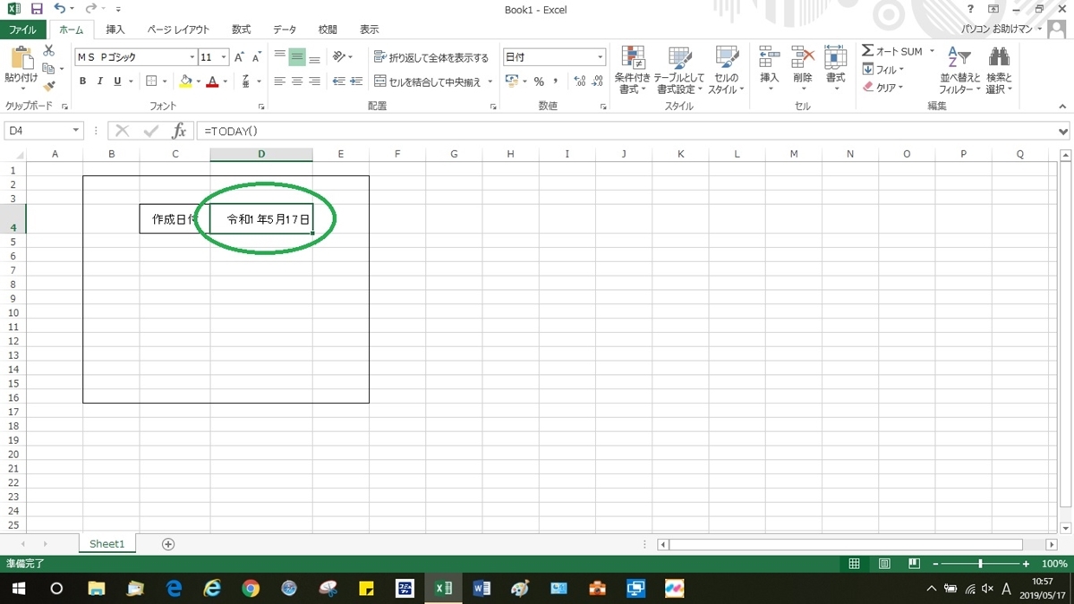Click the orientation (text angle) icon
Screen dimensions: 1074x604
pyautogui.click(x=339, y=57)
